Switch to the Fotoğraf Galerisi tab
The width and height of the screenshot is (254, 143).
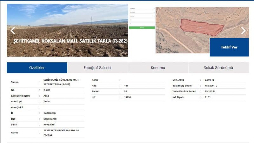click(97, 68)
